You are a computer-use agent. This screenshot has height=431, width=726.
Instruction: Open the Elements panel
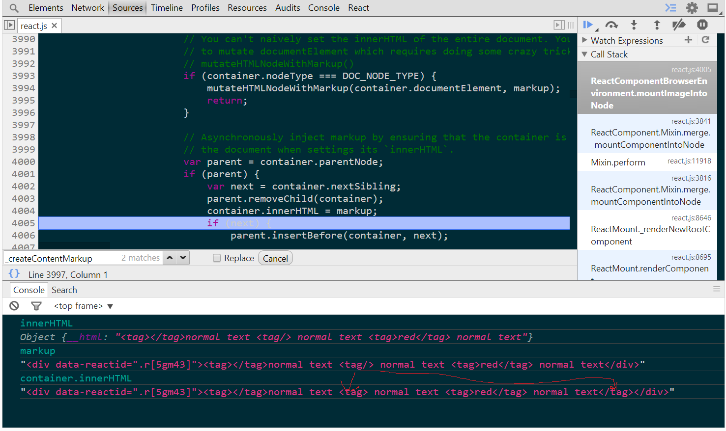46,8
